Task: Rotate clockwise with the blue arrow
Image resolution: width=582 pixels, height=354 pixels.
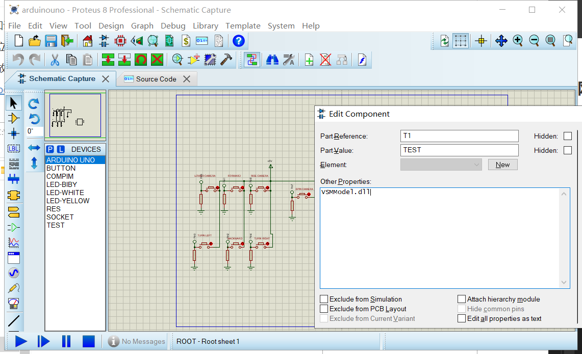Action: (34, 104)
